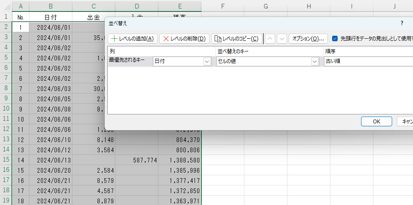Open the オプション dialog button

pyautogui.click(x=308, y=39)
